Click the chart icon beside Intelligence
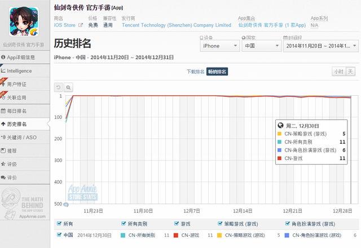The width and height of the screenshot is (361, 248). coord(3,70)
